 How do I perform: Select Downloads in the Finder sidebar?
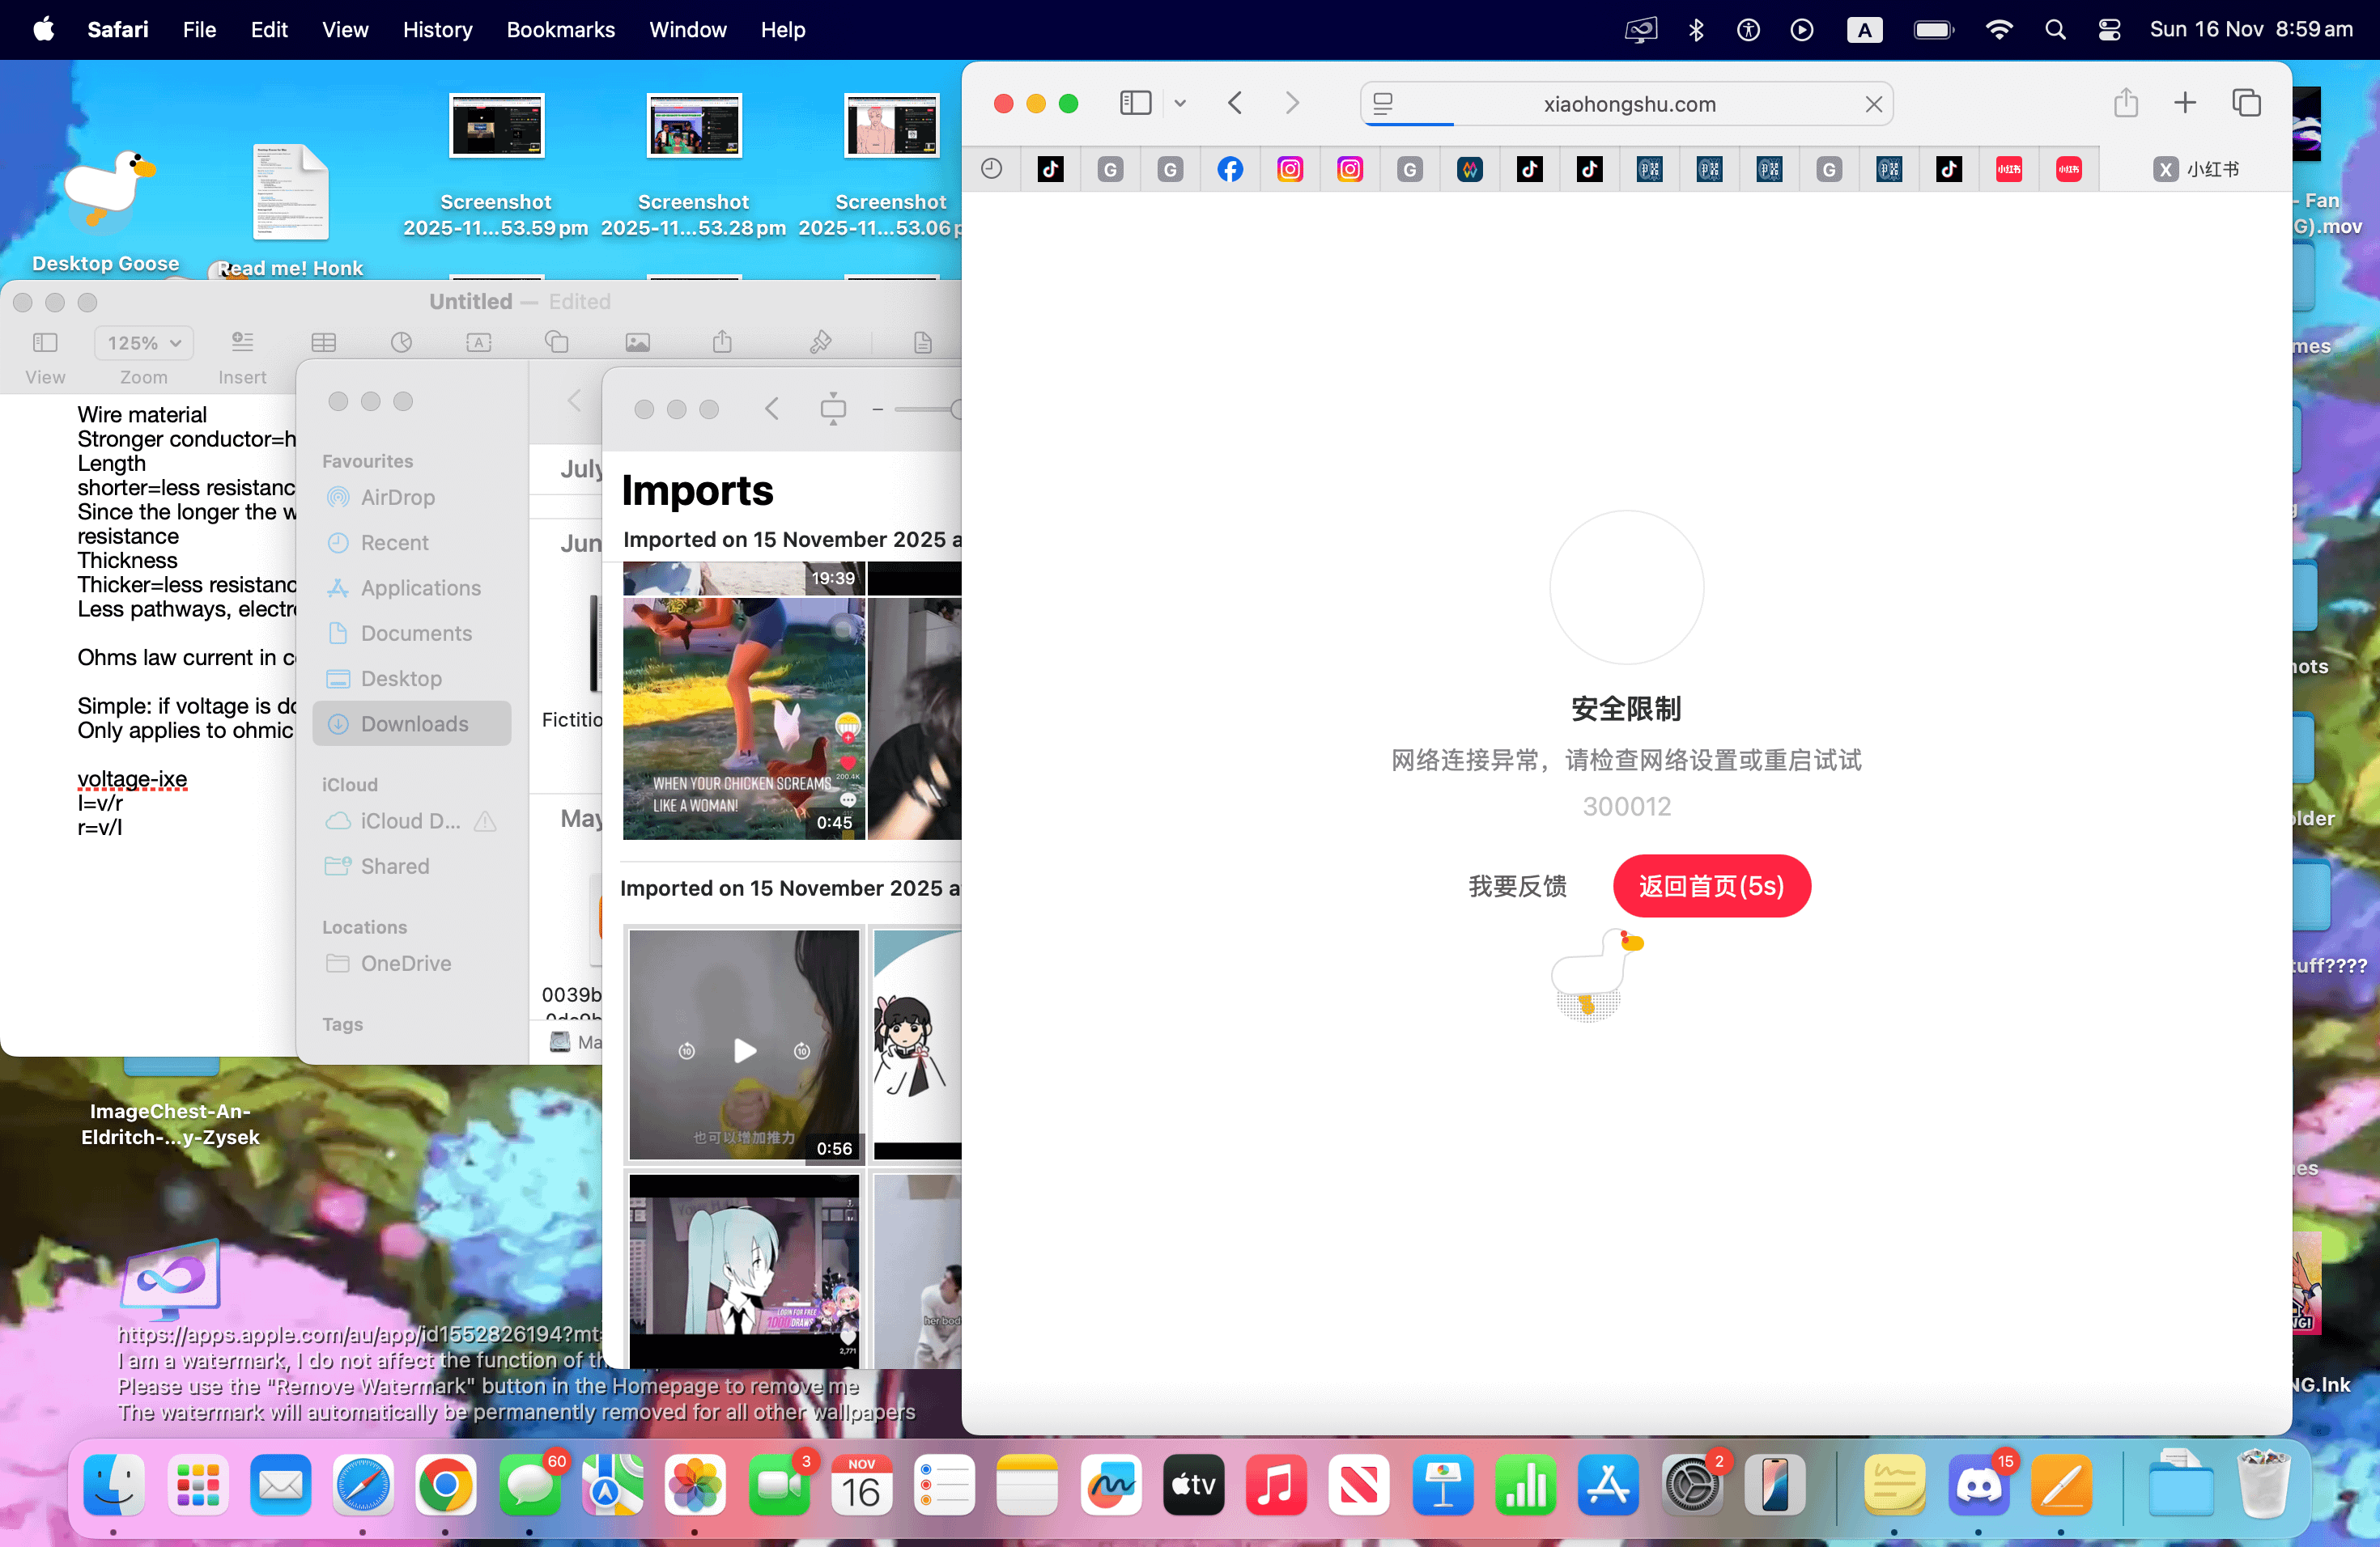tap(411, 723)
